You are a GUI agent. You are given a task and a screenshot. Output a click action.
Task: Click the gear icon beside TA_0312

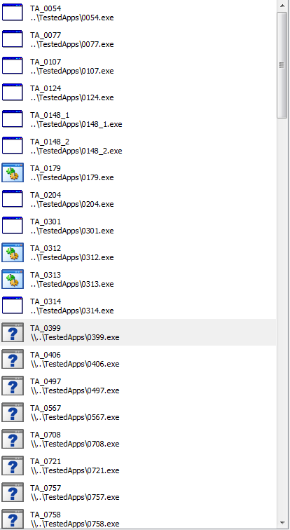pos(13,252)
